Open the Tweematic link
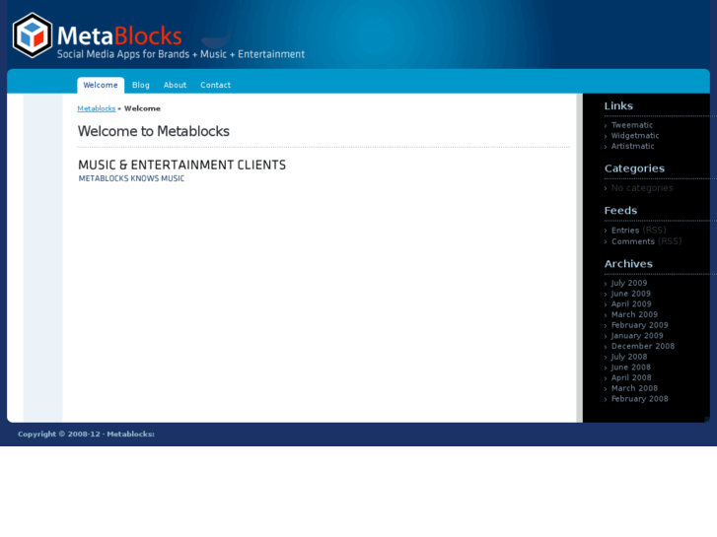The width and height of the screenshot is (717, 537). pyautogui.click(x=632, y=125)
